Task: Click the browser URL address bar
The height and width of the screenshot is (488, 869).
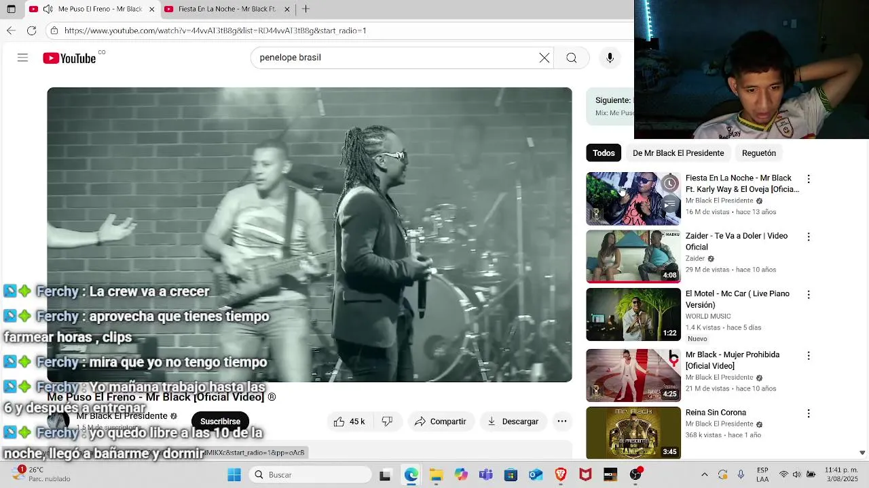Action: [x=339, y=30]
